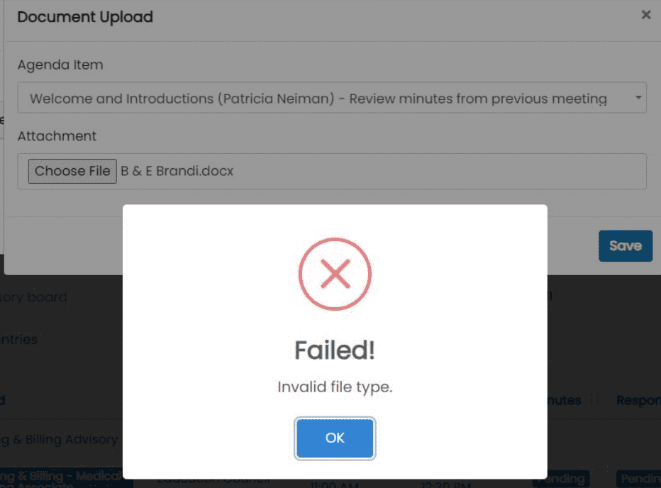The image size is (661, 488).
Task: Click Save on the Document Upload form
Action: [x=625, y=245]
